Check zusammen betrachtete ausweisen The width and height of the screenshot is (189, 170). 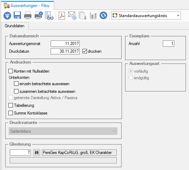tap(16, 91)
